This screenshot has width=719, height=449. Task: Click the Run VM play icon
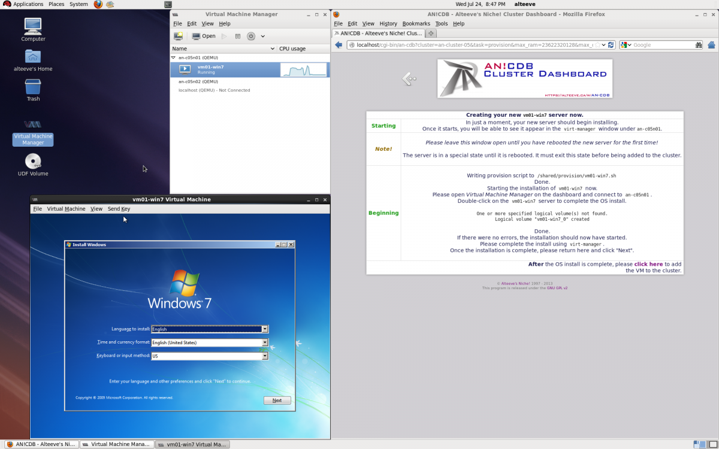pos(225,36)
